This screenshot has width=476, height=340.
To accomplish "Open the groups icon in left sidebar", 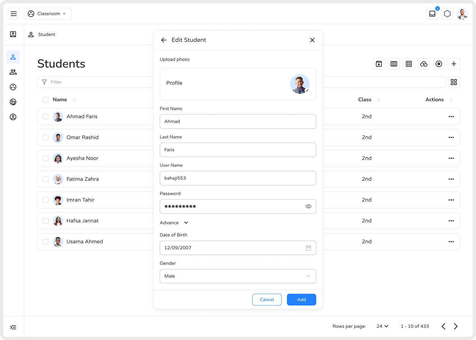I will (13, 72).
